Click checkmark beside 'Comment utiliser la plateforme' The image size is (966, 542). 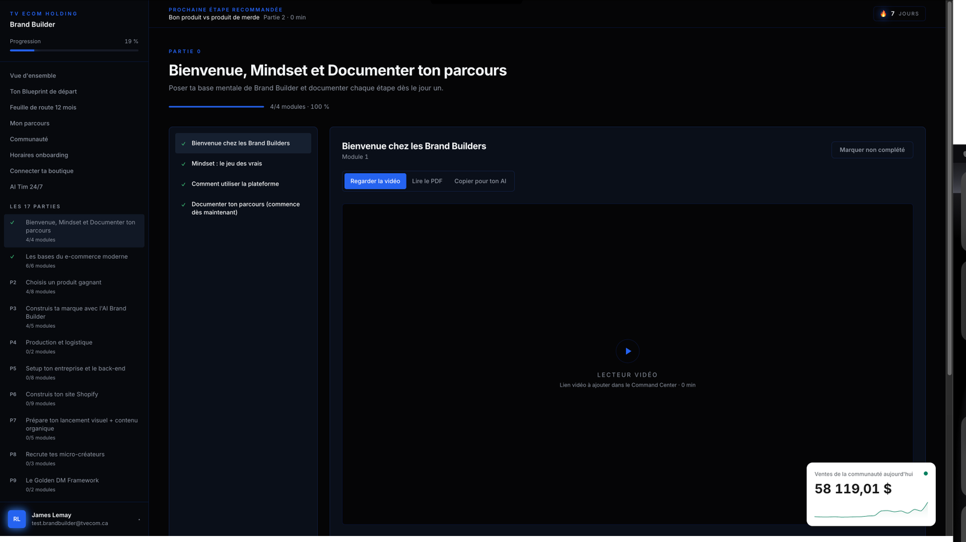[184, 184]
